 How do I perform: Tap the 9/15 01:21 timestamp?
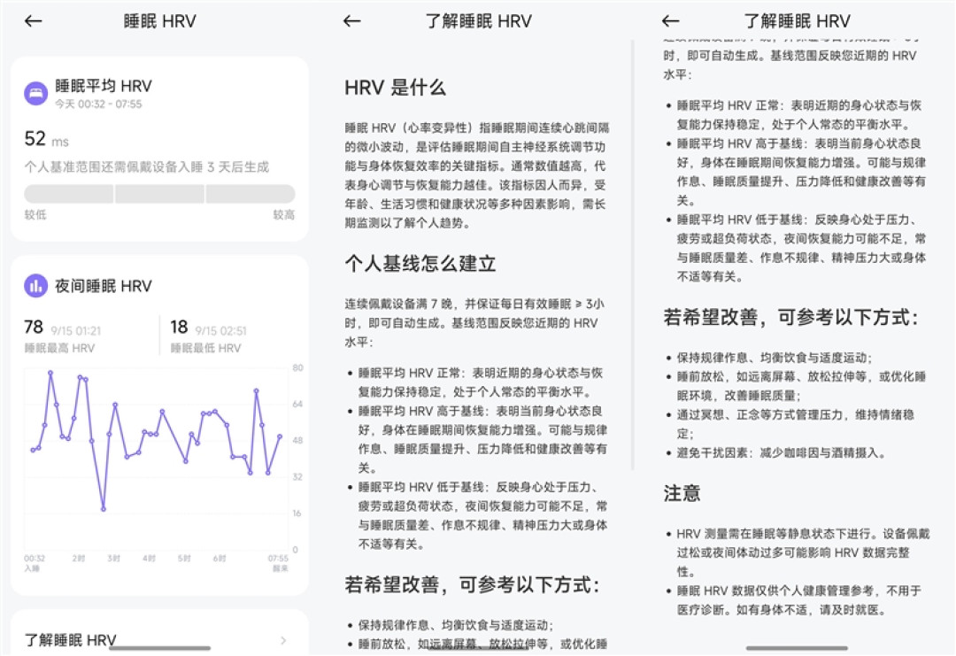(75, 331)
